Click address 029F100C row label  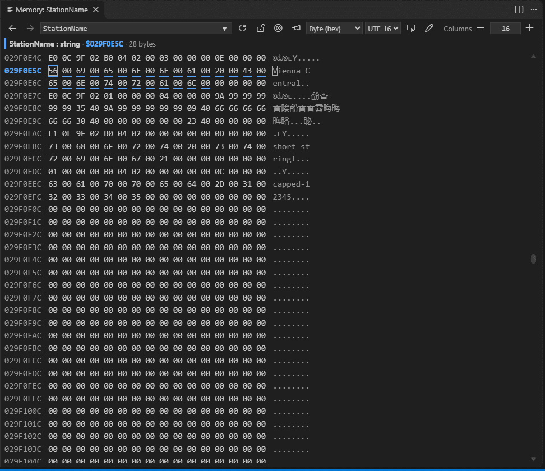point(23,411)
